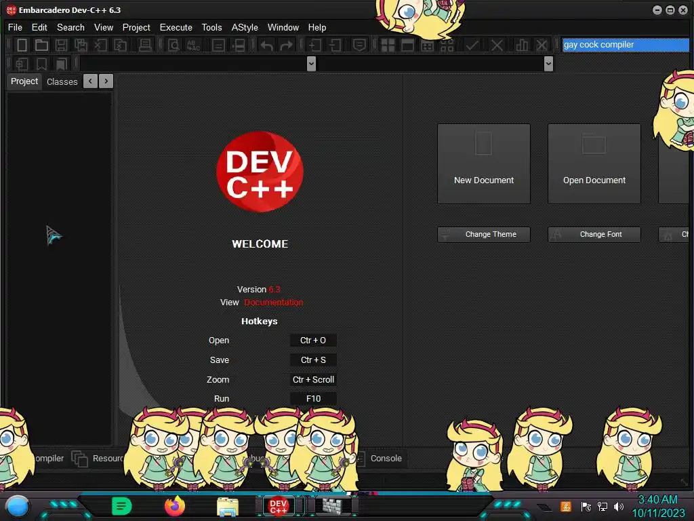This screenshot has width=694, height=521.
Task: Open File Explorer from the taskbar
Action: [x=228, y=507]
